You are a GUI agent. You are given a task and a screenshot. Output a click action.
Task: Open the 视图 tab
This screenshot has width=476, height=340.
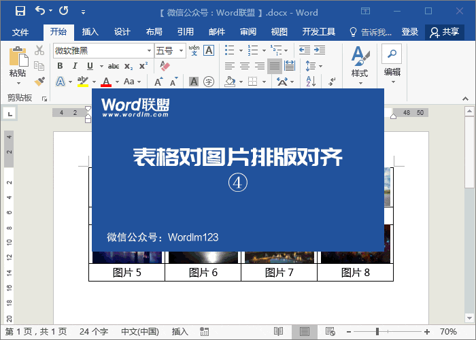[x=279, y=32]
